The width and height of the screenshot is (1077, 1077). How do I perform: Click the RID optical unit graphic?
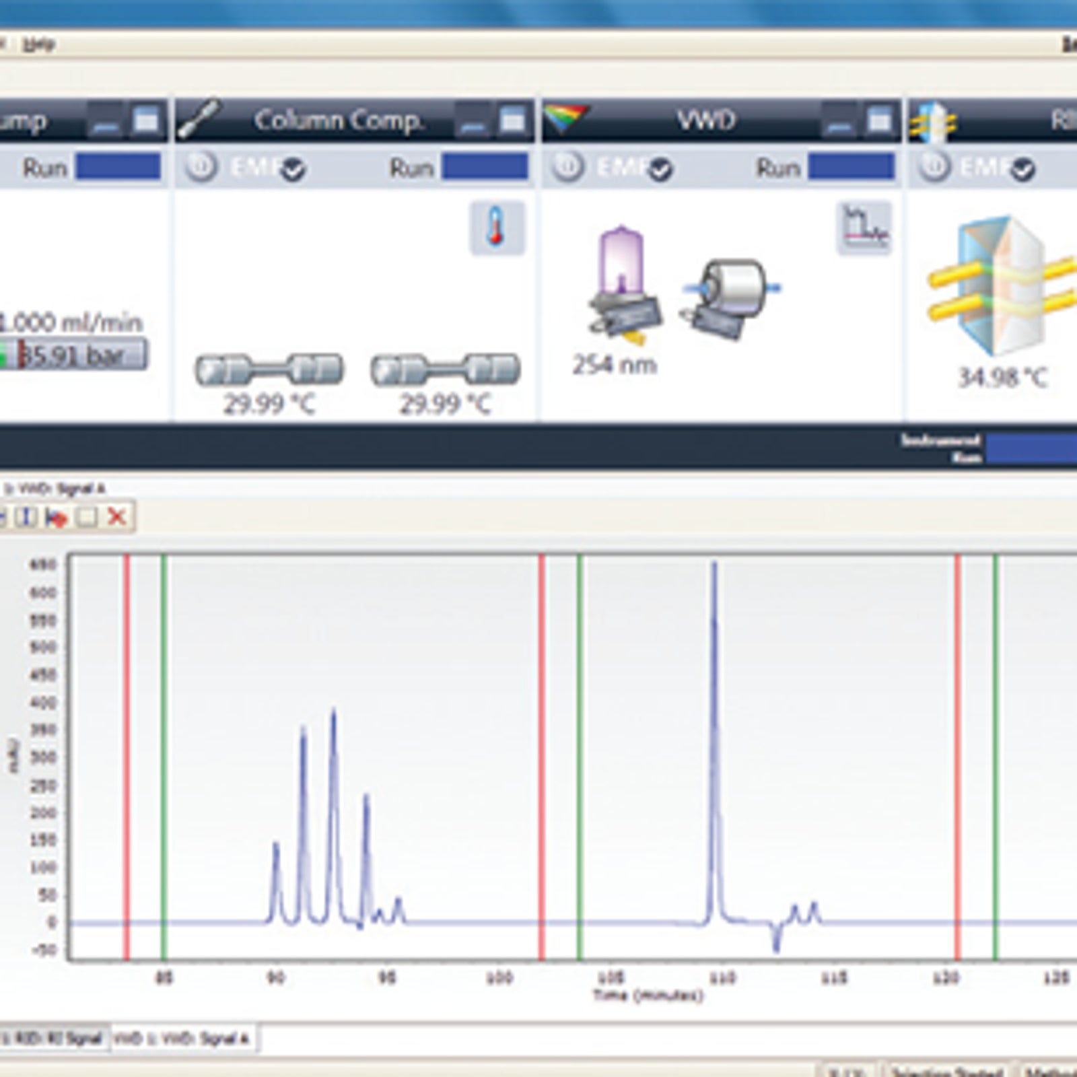tap(1002, 285)
